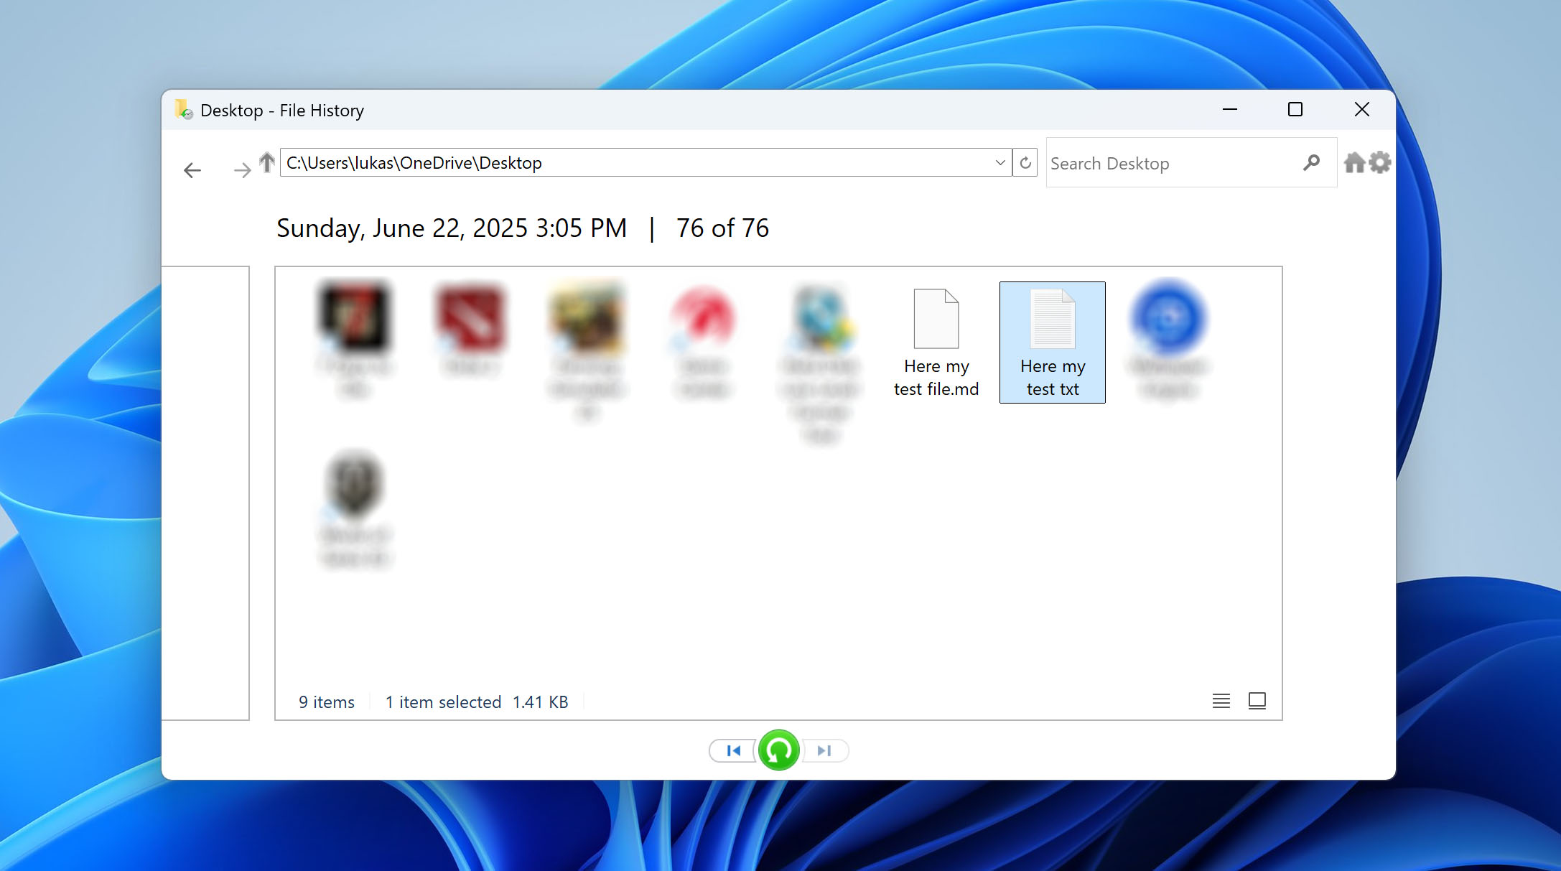
Task: Maximize the File History window
Action: [1295, 109]
